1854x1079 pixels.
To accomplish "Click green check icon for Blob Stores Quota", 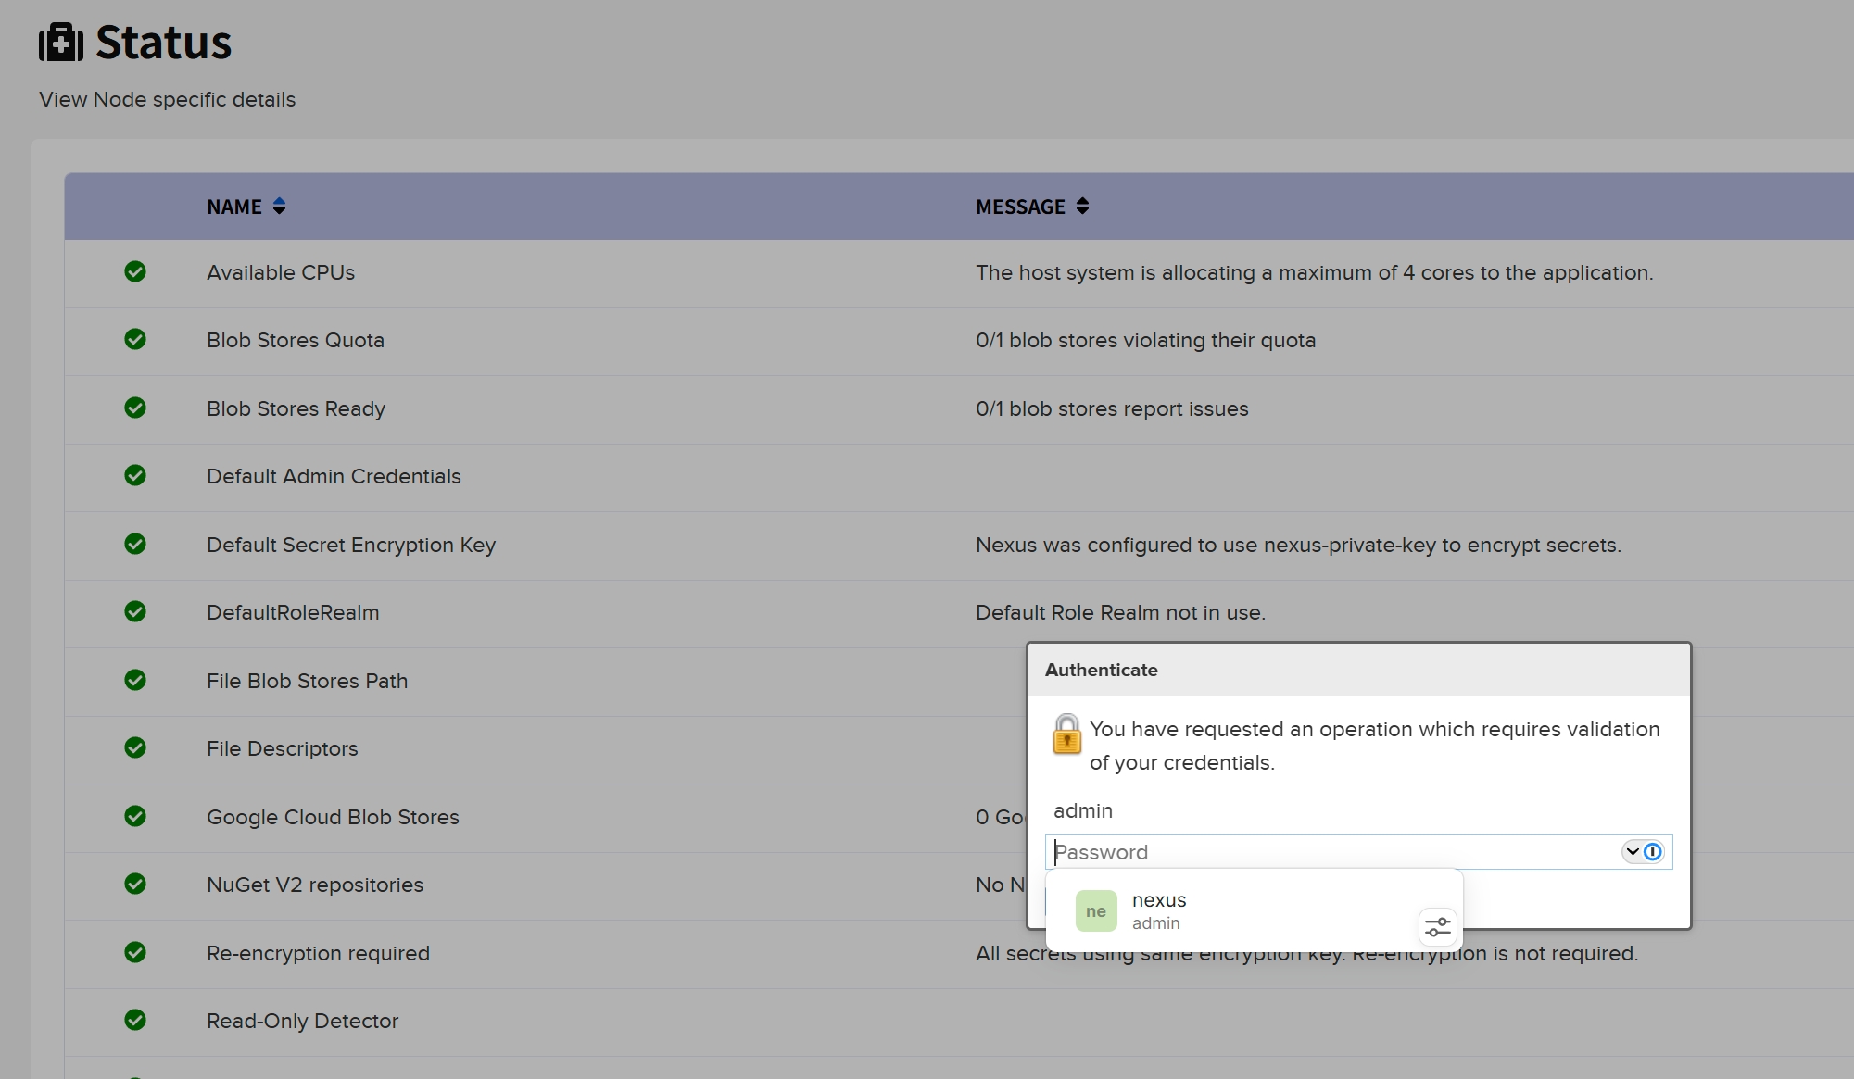I will click(x=135, y=340).
